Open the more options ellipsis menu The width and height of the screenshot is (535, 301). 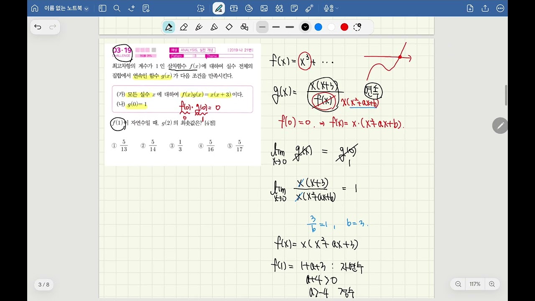(x=500, y=8)
